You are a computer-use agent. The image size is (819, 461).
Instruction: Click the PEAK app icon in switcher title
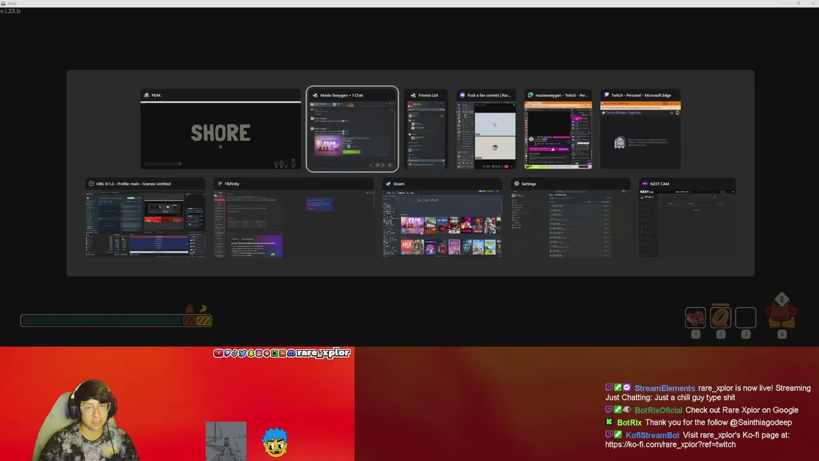(147, 95)
